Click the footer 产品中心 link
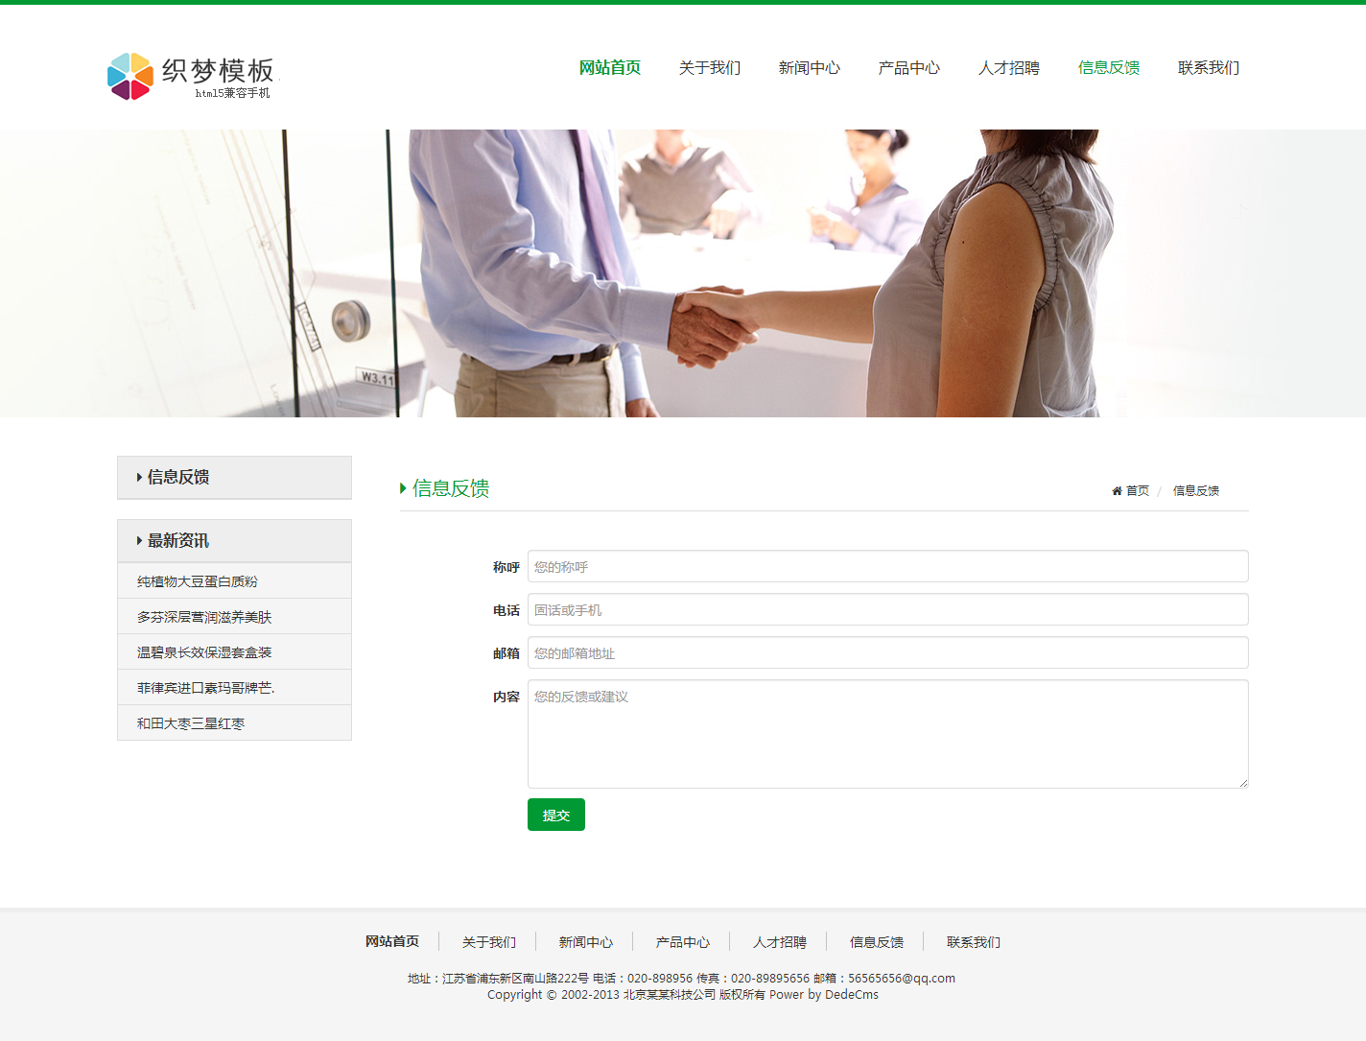This screenshot has width=1366, height=1041. tap(682, 942)
